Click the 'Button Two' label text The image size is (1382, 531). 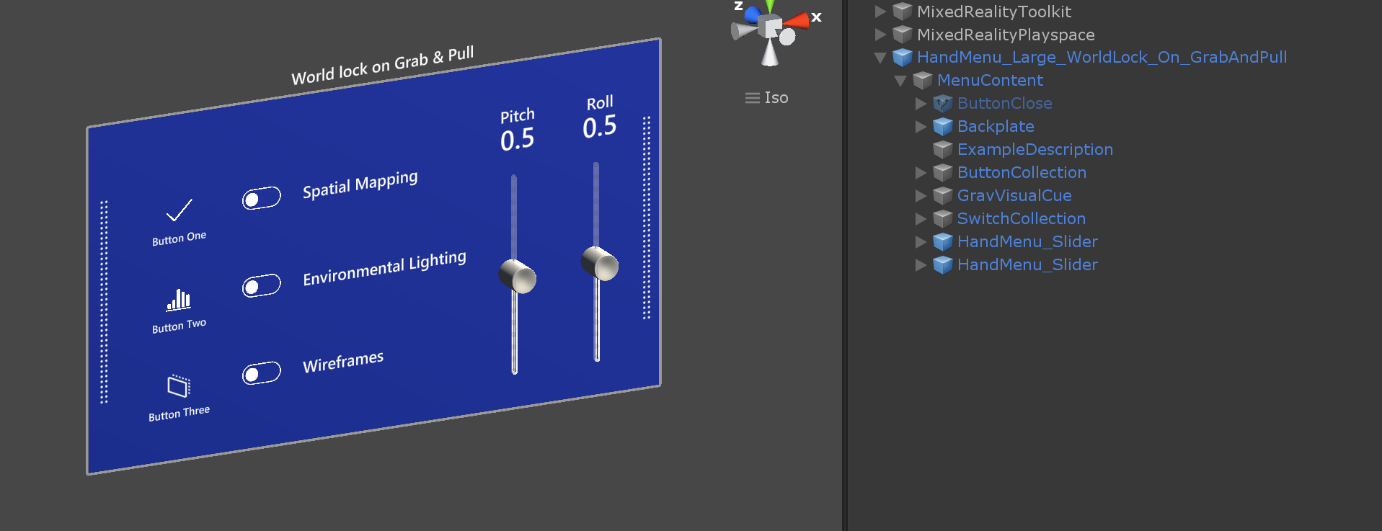tap(179, 326)
